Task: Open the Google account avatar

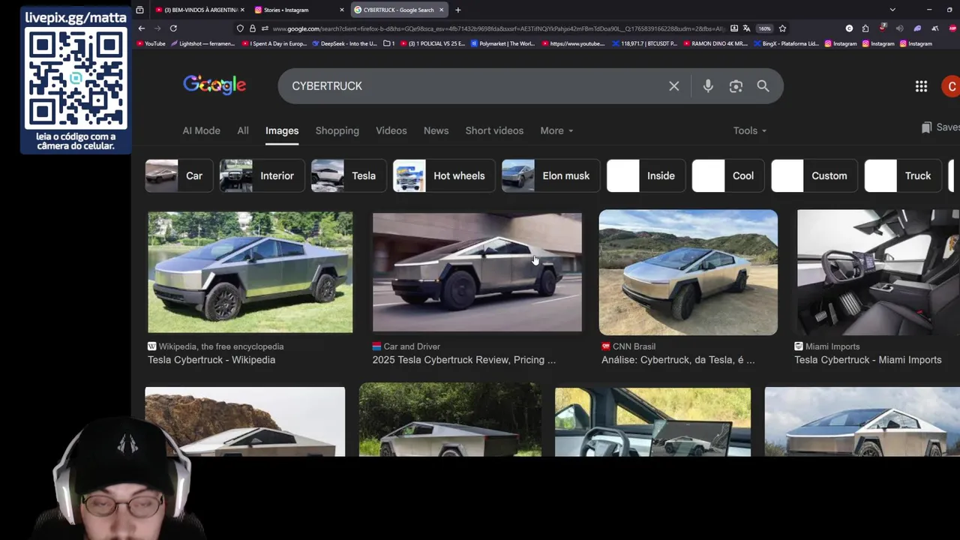Action: point(951,86)
